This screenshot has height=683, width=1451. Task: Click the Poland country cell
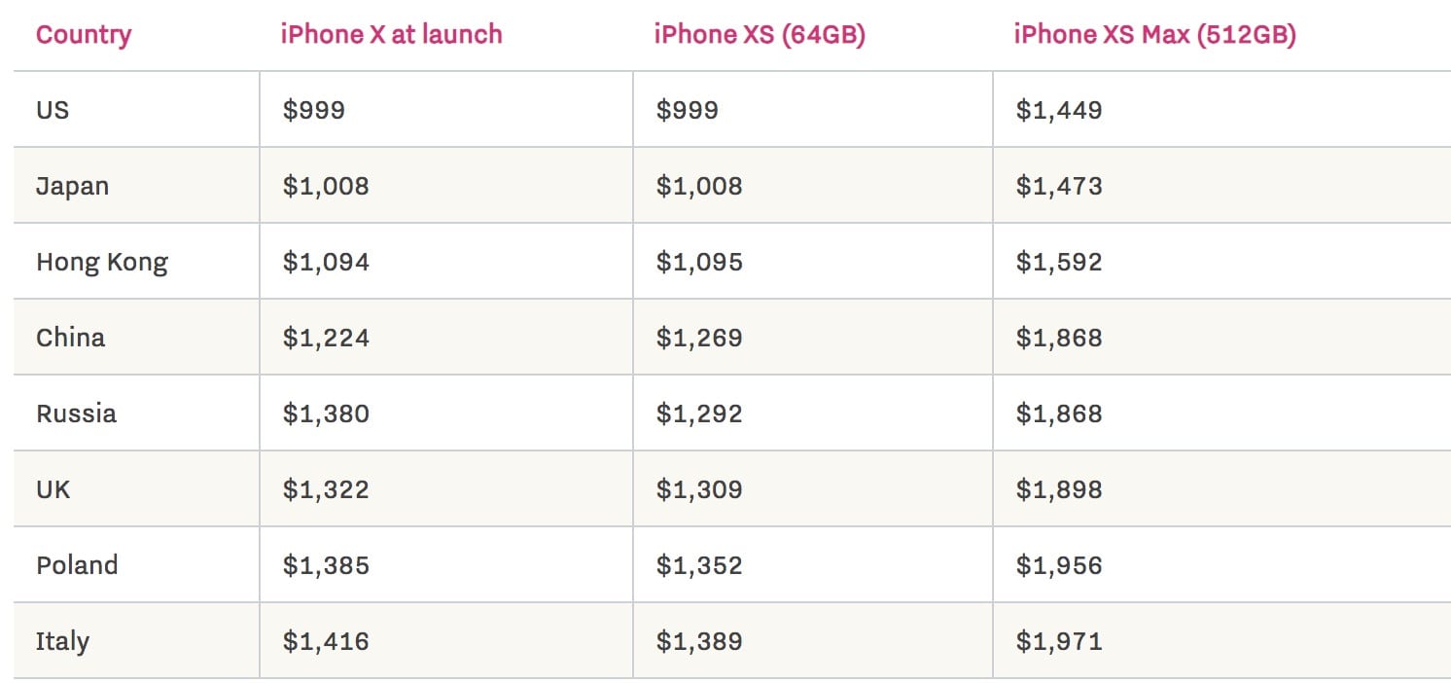77,565
